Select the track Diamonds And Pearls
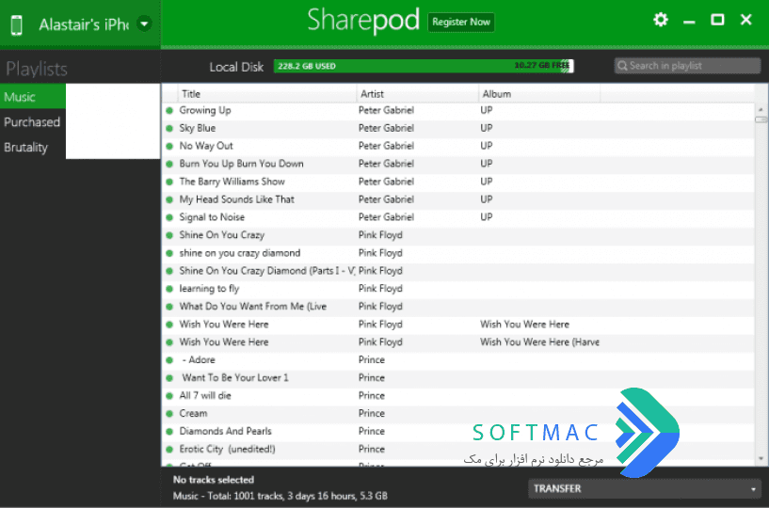The image size is (769, 508). pos(226,431)
